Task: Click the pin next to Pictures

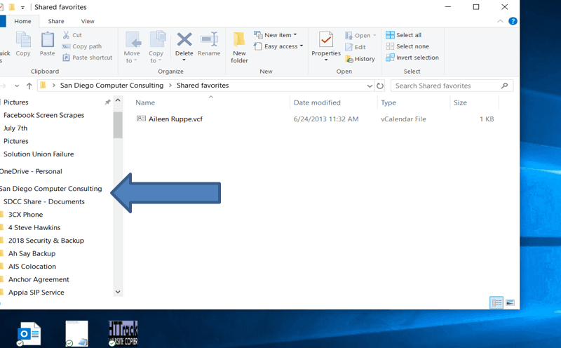Action: coord(107,102)
